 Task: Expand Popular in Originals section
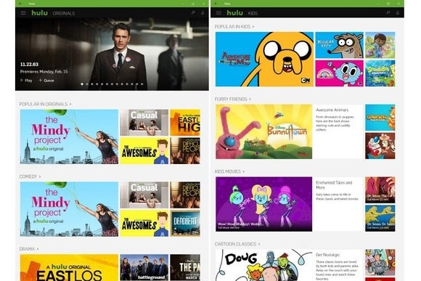46,104
